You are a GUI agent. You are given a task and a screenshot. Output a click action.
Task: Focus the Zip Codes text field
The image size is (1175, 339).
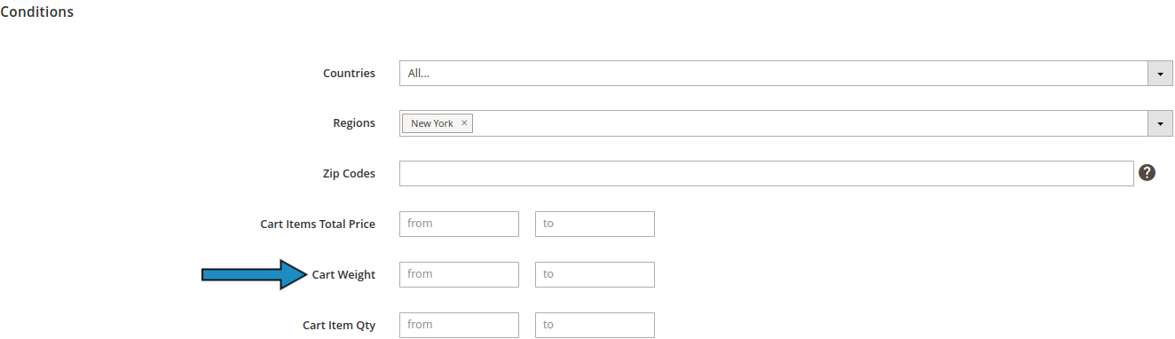tap(767, 173)
